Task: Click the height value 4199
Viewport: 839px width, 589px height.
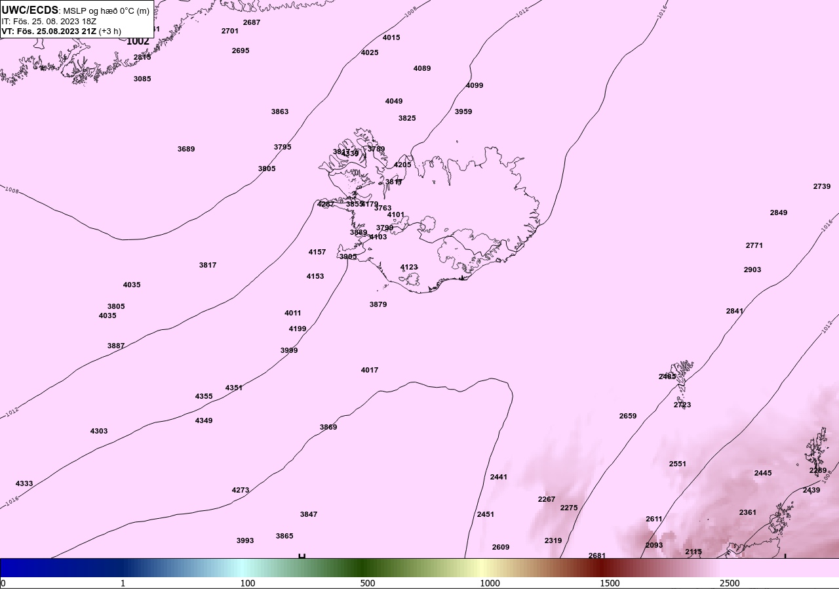Action: pyautogui.click(x=298, y=329)
